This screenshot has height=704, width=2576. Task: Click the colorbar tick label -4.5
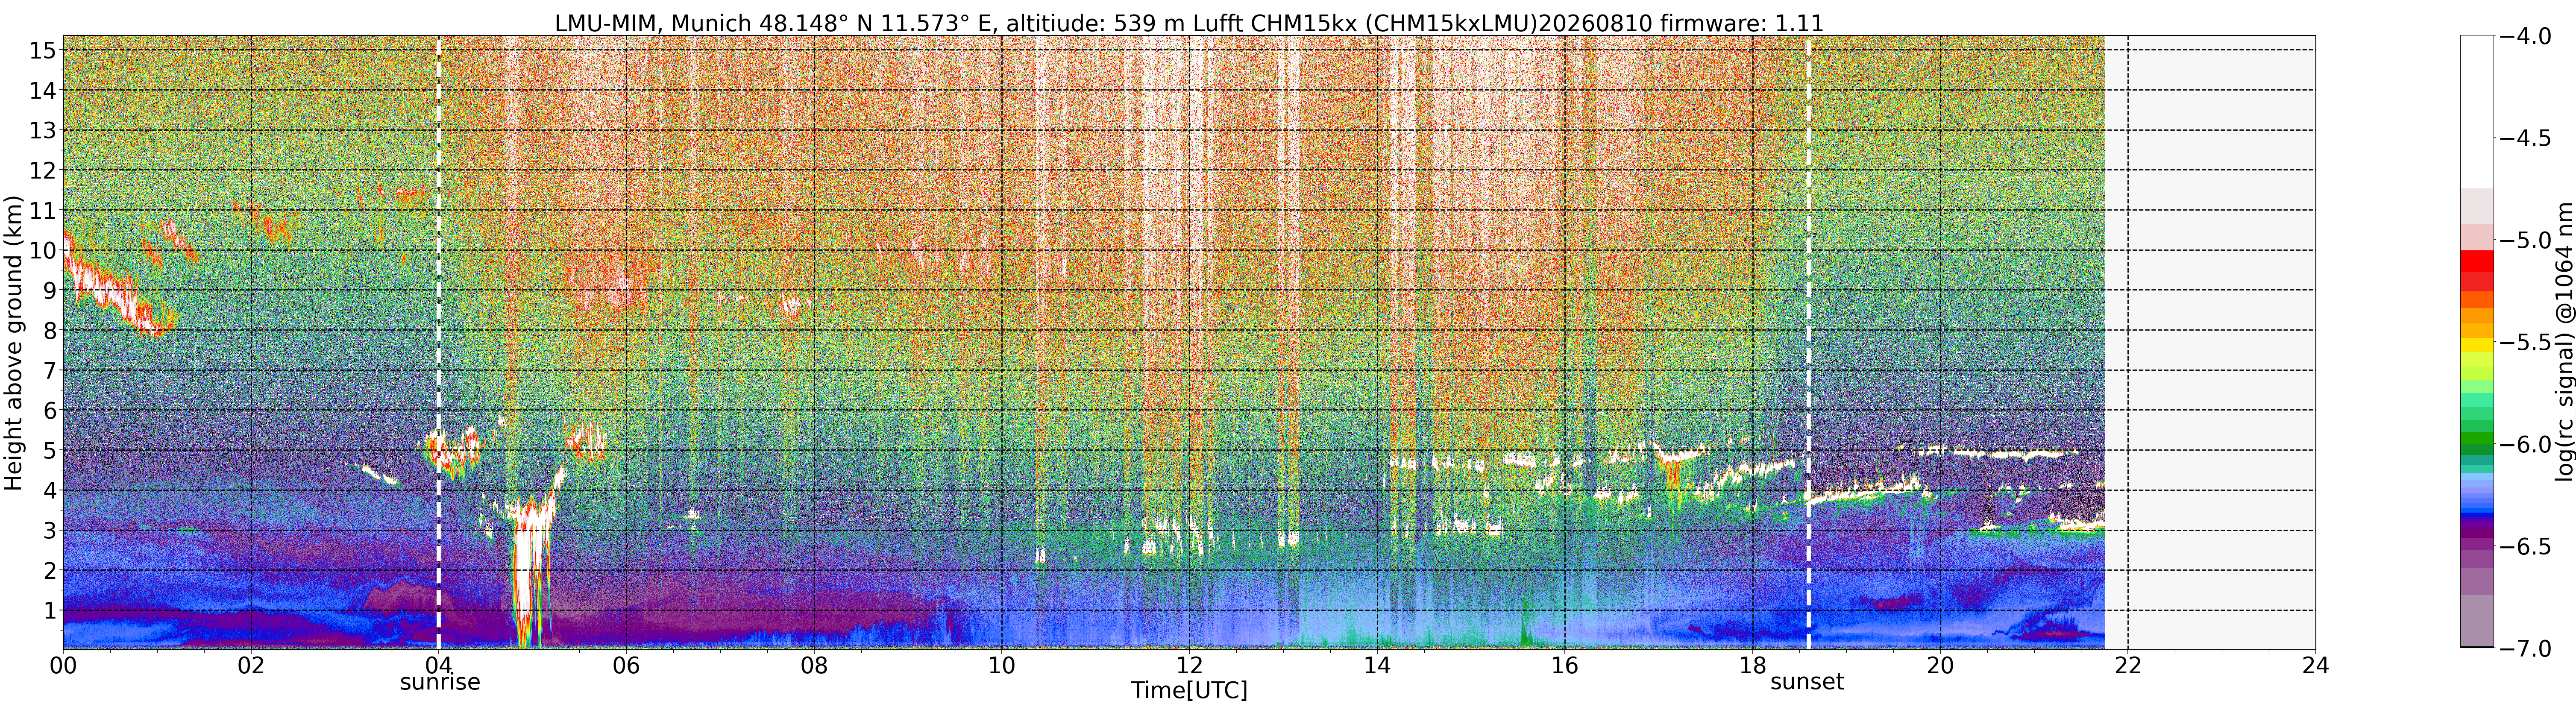[2525, 138]
